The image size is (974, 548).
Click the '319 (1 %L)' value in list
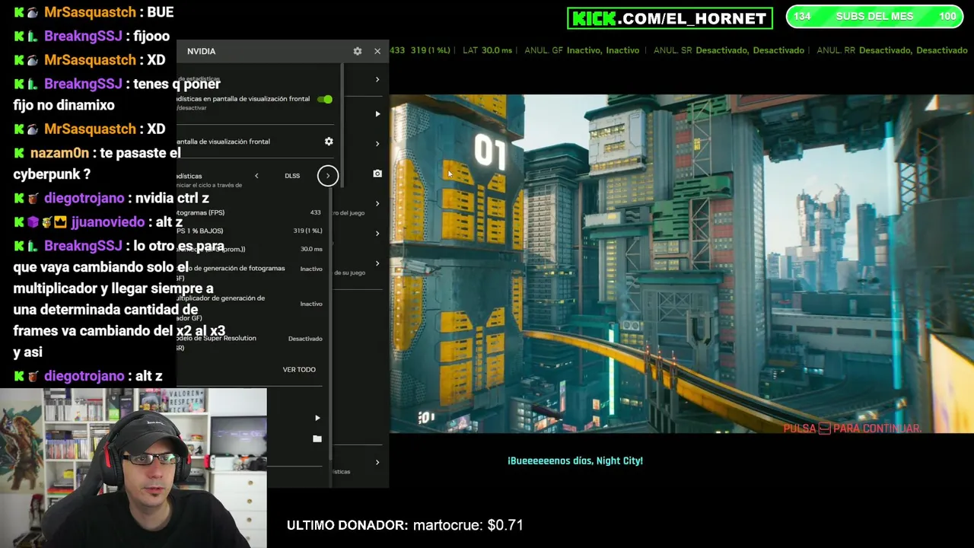308,231
